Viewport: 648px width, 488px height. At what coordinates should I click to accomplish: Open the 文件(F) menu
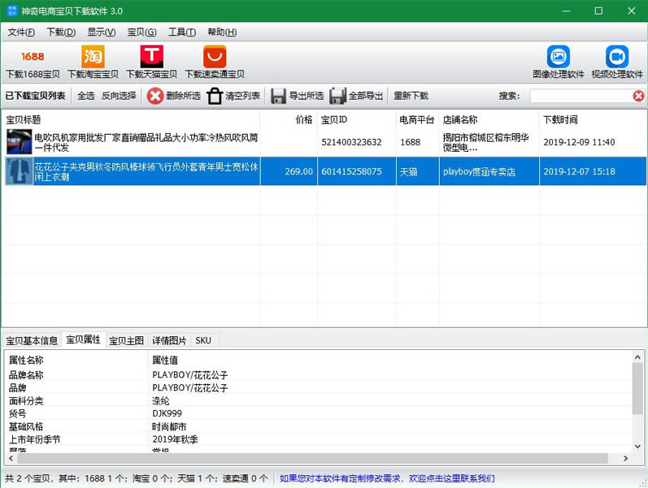tap(22, 32)
